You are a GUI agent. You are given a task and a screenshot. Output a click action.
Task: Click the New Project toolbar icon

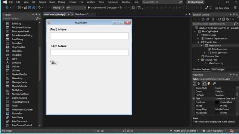pyautogui.click(x=19, y=7)
